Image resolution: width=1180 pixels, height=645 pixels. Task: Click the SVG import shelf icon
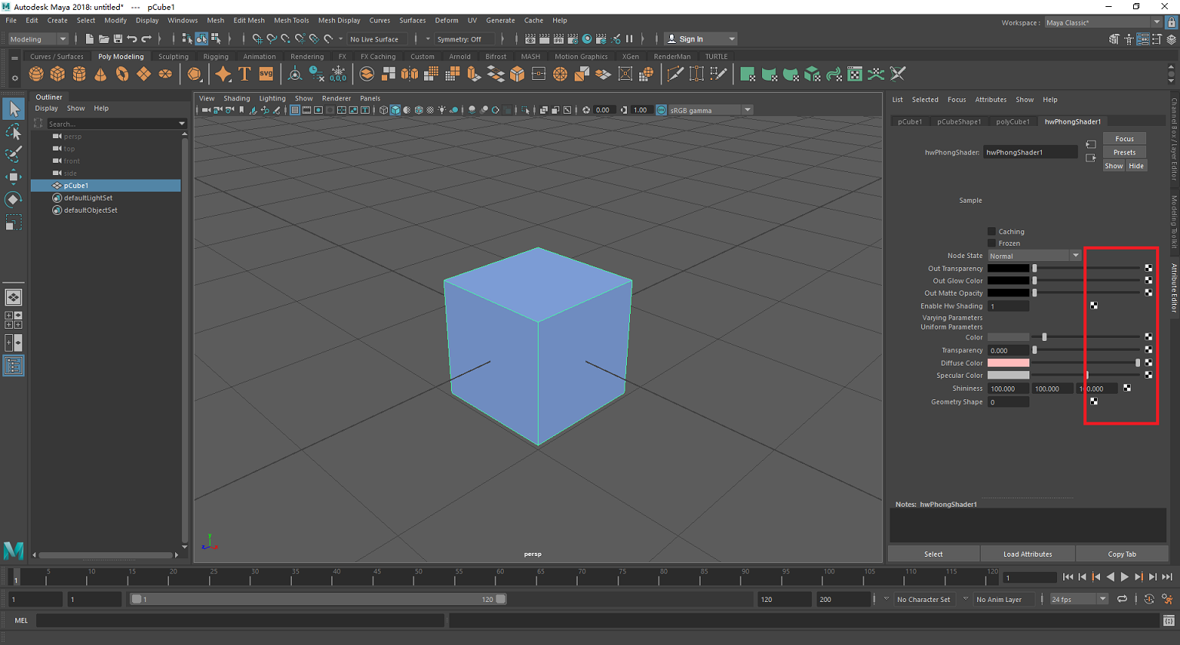point(266,74)
